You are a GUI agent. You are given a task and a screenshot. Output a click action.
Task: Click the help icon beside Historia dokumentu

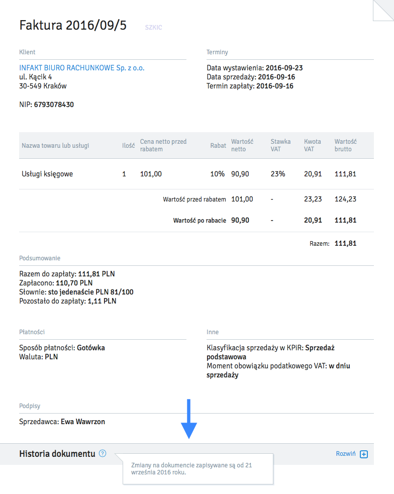pos(103,454)
